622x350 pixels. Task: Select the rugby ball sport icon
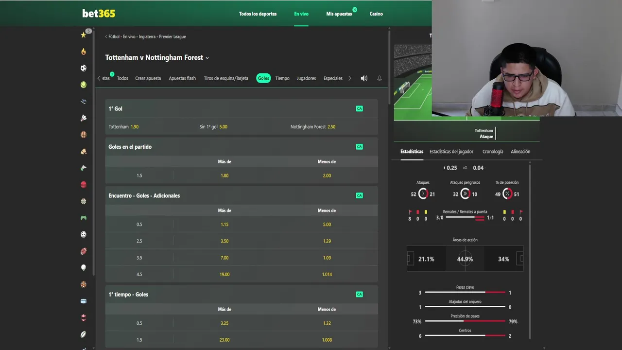(84, 334)
